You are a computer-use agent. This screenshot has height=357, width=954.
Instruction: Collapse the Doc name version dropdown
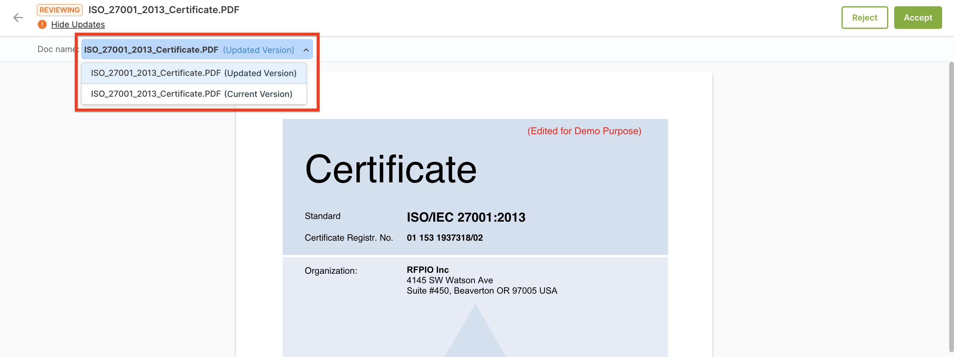(197, 49)
